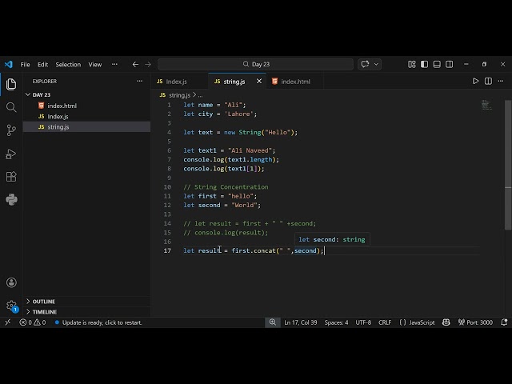
Task: Open Index.js in the explorer
Action: 87,116
